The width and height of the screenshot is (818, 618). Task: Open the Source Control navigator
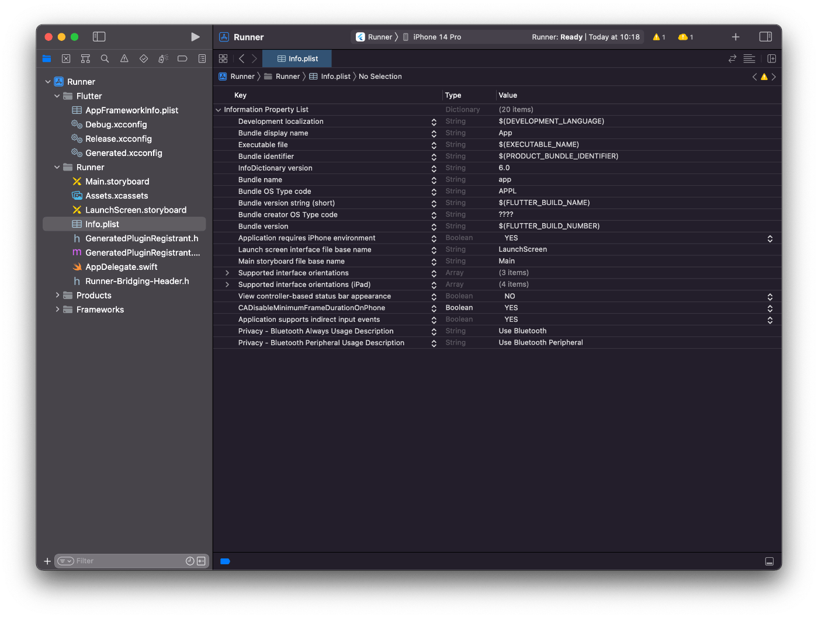click(x=66, y=58)
